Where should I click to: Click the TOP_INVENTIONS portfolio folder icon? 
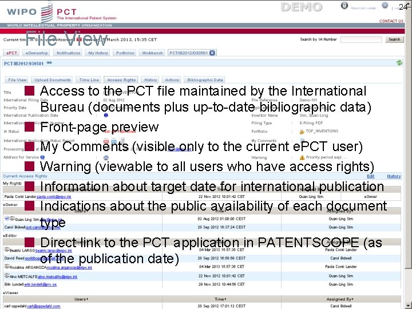(x=302, y=132)
